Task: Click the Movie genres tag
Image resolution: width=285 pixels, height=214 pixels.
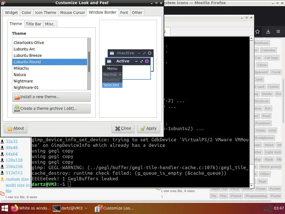Action: click(x=271, y=167)
